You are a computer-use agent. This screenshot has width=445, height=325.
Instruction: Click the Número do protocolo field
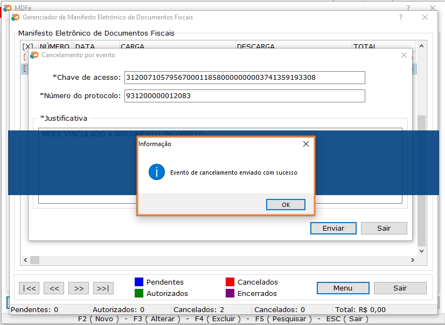(x=244, y=96)
